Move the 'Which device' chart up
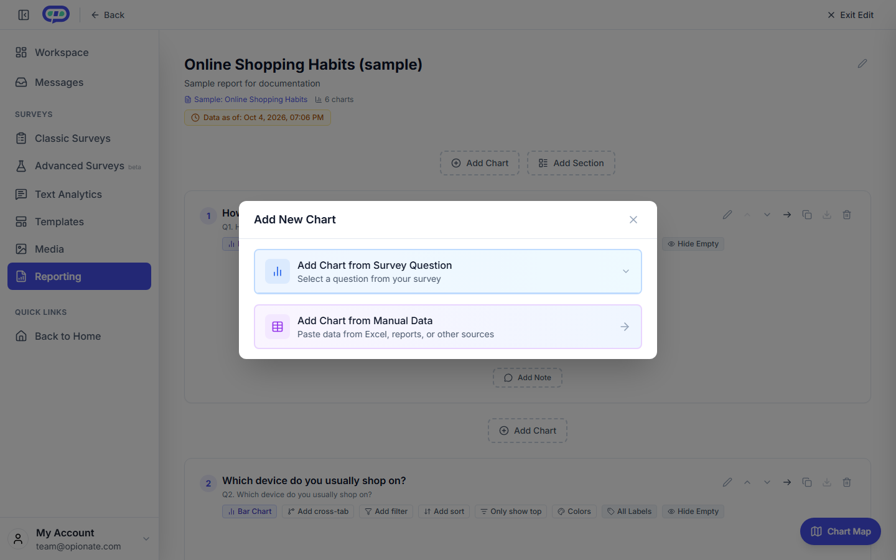 747,482
